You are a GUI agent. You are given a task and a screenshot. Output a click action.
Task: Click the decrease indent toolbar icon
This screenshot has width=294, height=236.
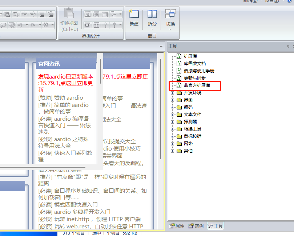33,14
